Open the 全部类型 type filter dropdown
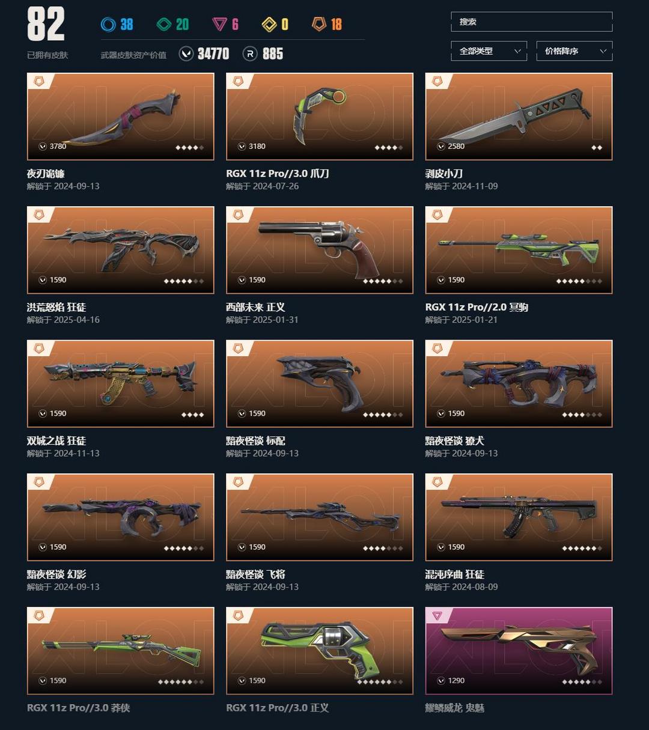649x730 pixels. pyautogui.click(x=489, y=51)
